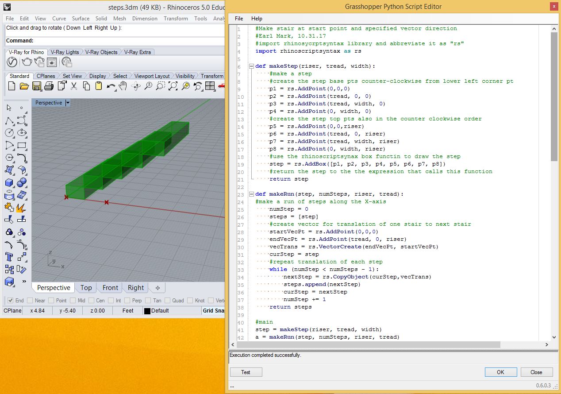561x394 pixels.
Task: Enable the Cen object snap checkbox
Action: click(x=91, y=301)
